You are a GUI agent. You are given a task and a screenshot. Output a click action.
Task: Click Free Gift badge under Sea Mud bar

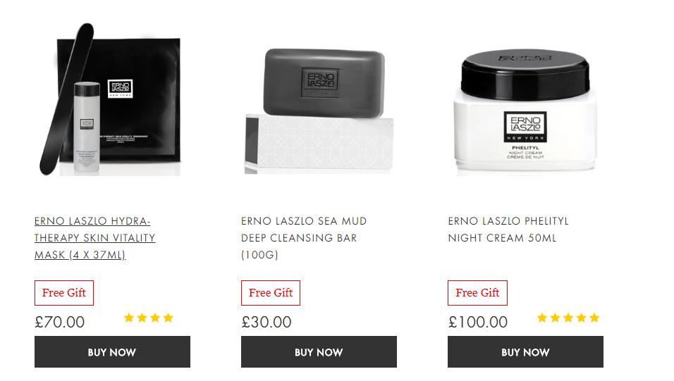point(271,293)
